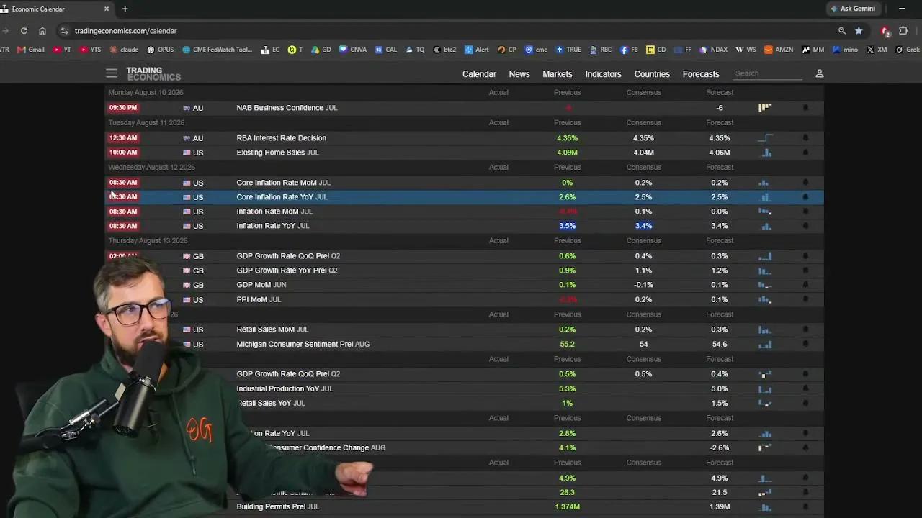Click the Trading Economics search field
The width and height of the screenshot is (922, 518).
click(x=769, y=73)
